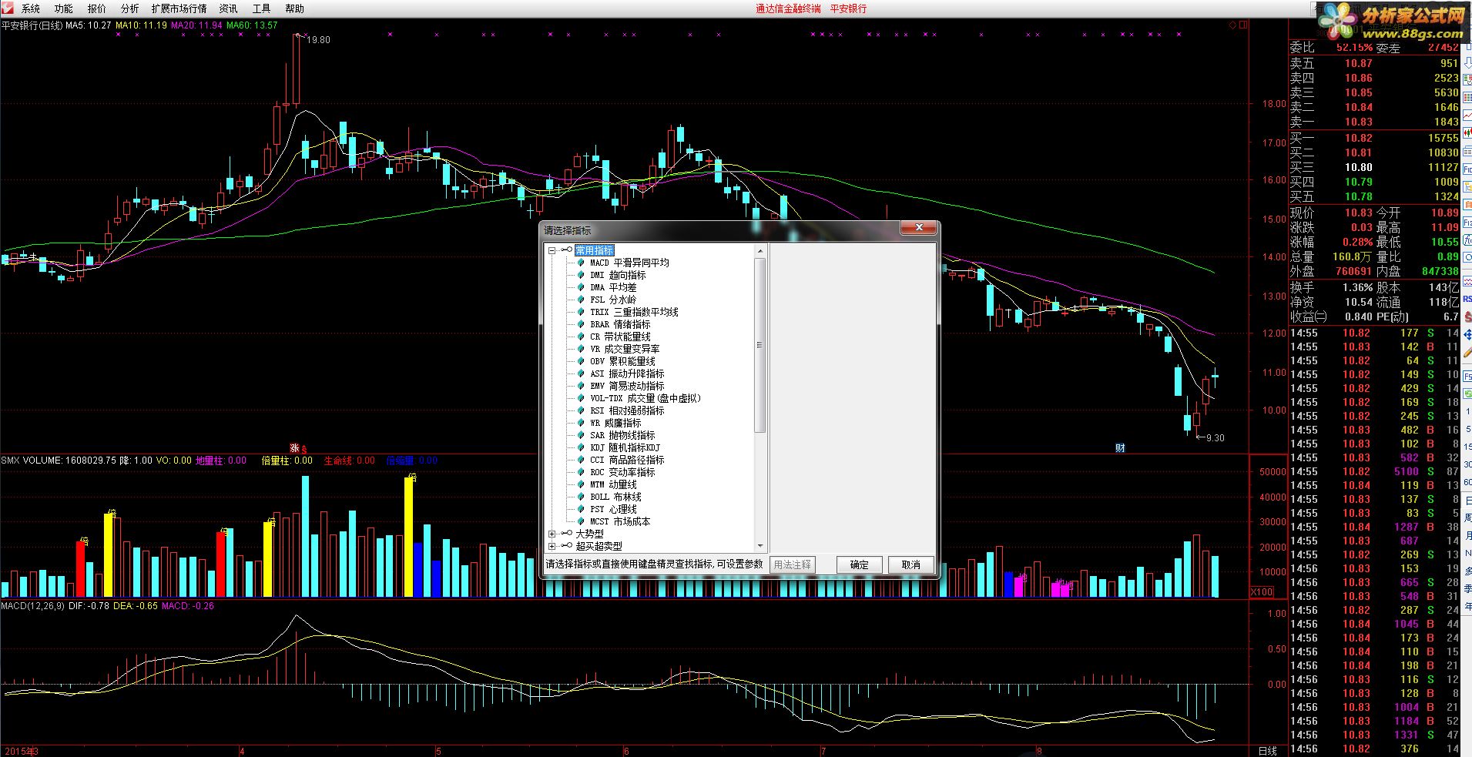Viewport: 1472px width, 757px height.
Task: Open the 报价 menu
Action: point(97,8)
